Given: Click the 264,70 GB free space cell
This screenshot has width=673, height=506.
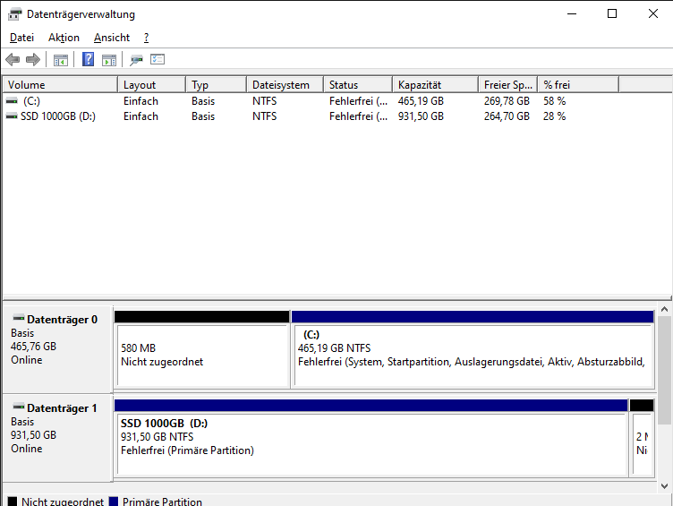Looking at the screenshot, I should coord(507,116).
